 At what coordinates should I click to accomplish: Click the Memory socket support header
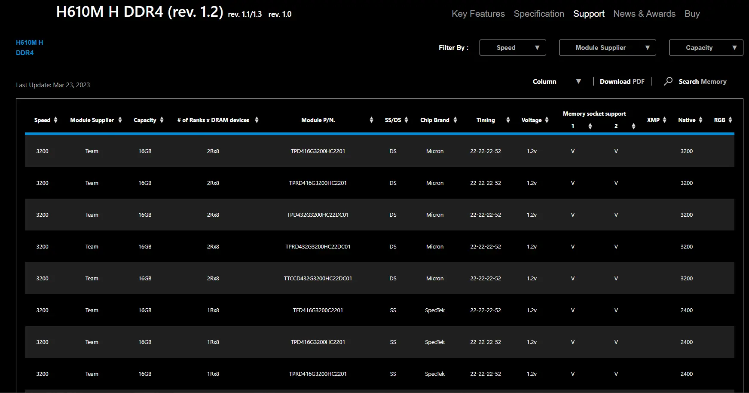coord(594,114)
